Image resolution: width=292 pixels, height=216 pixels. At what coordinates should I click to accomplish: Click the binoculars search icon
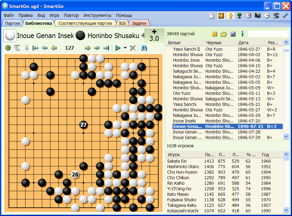click(144, 48)
